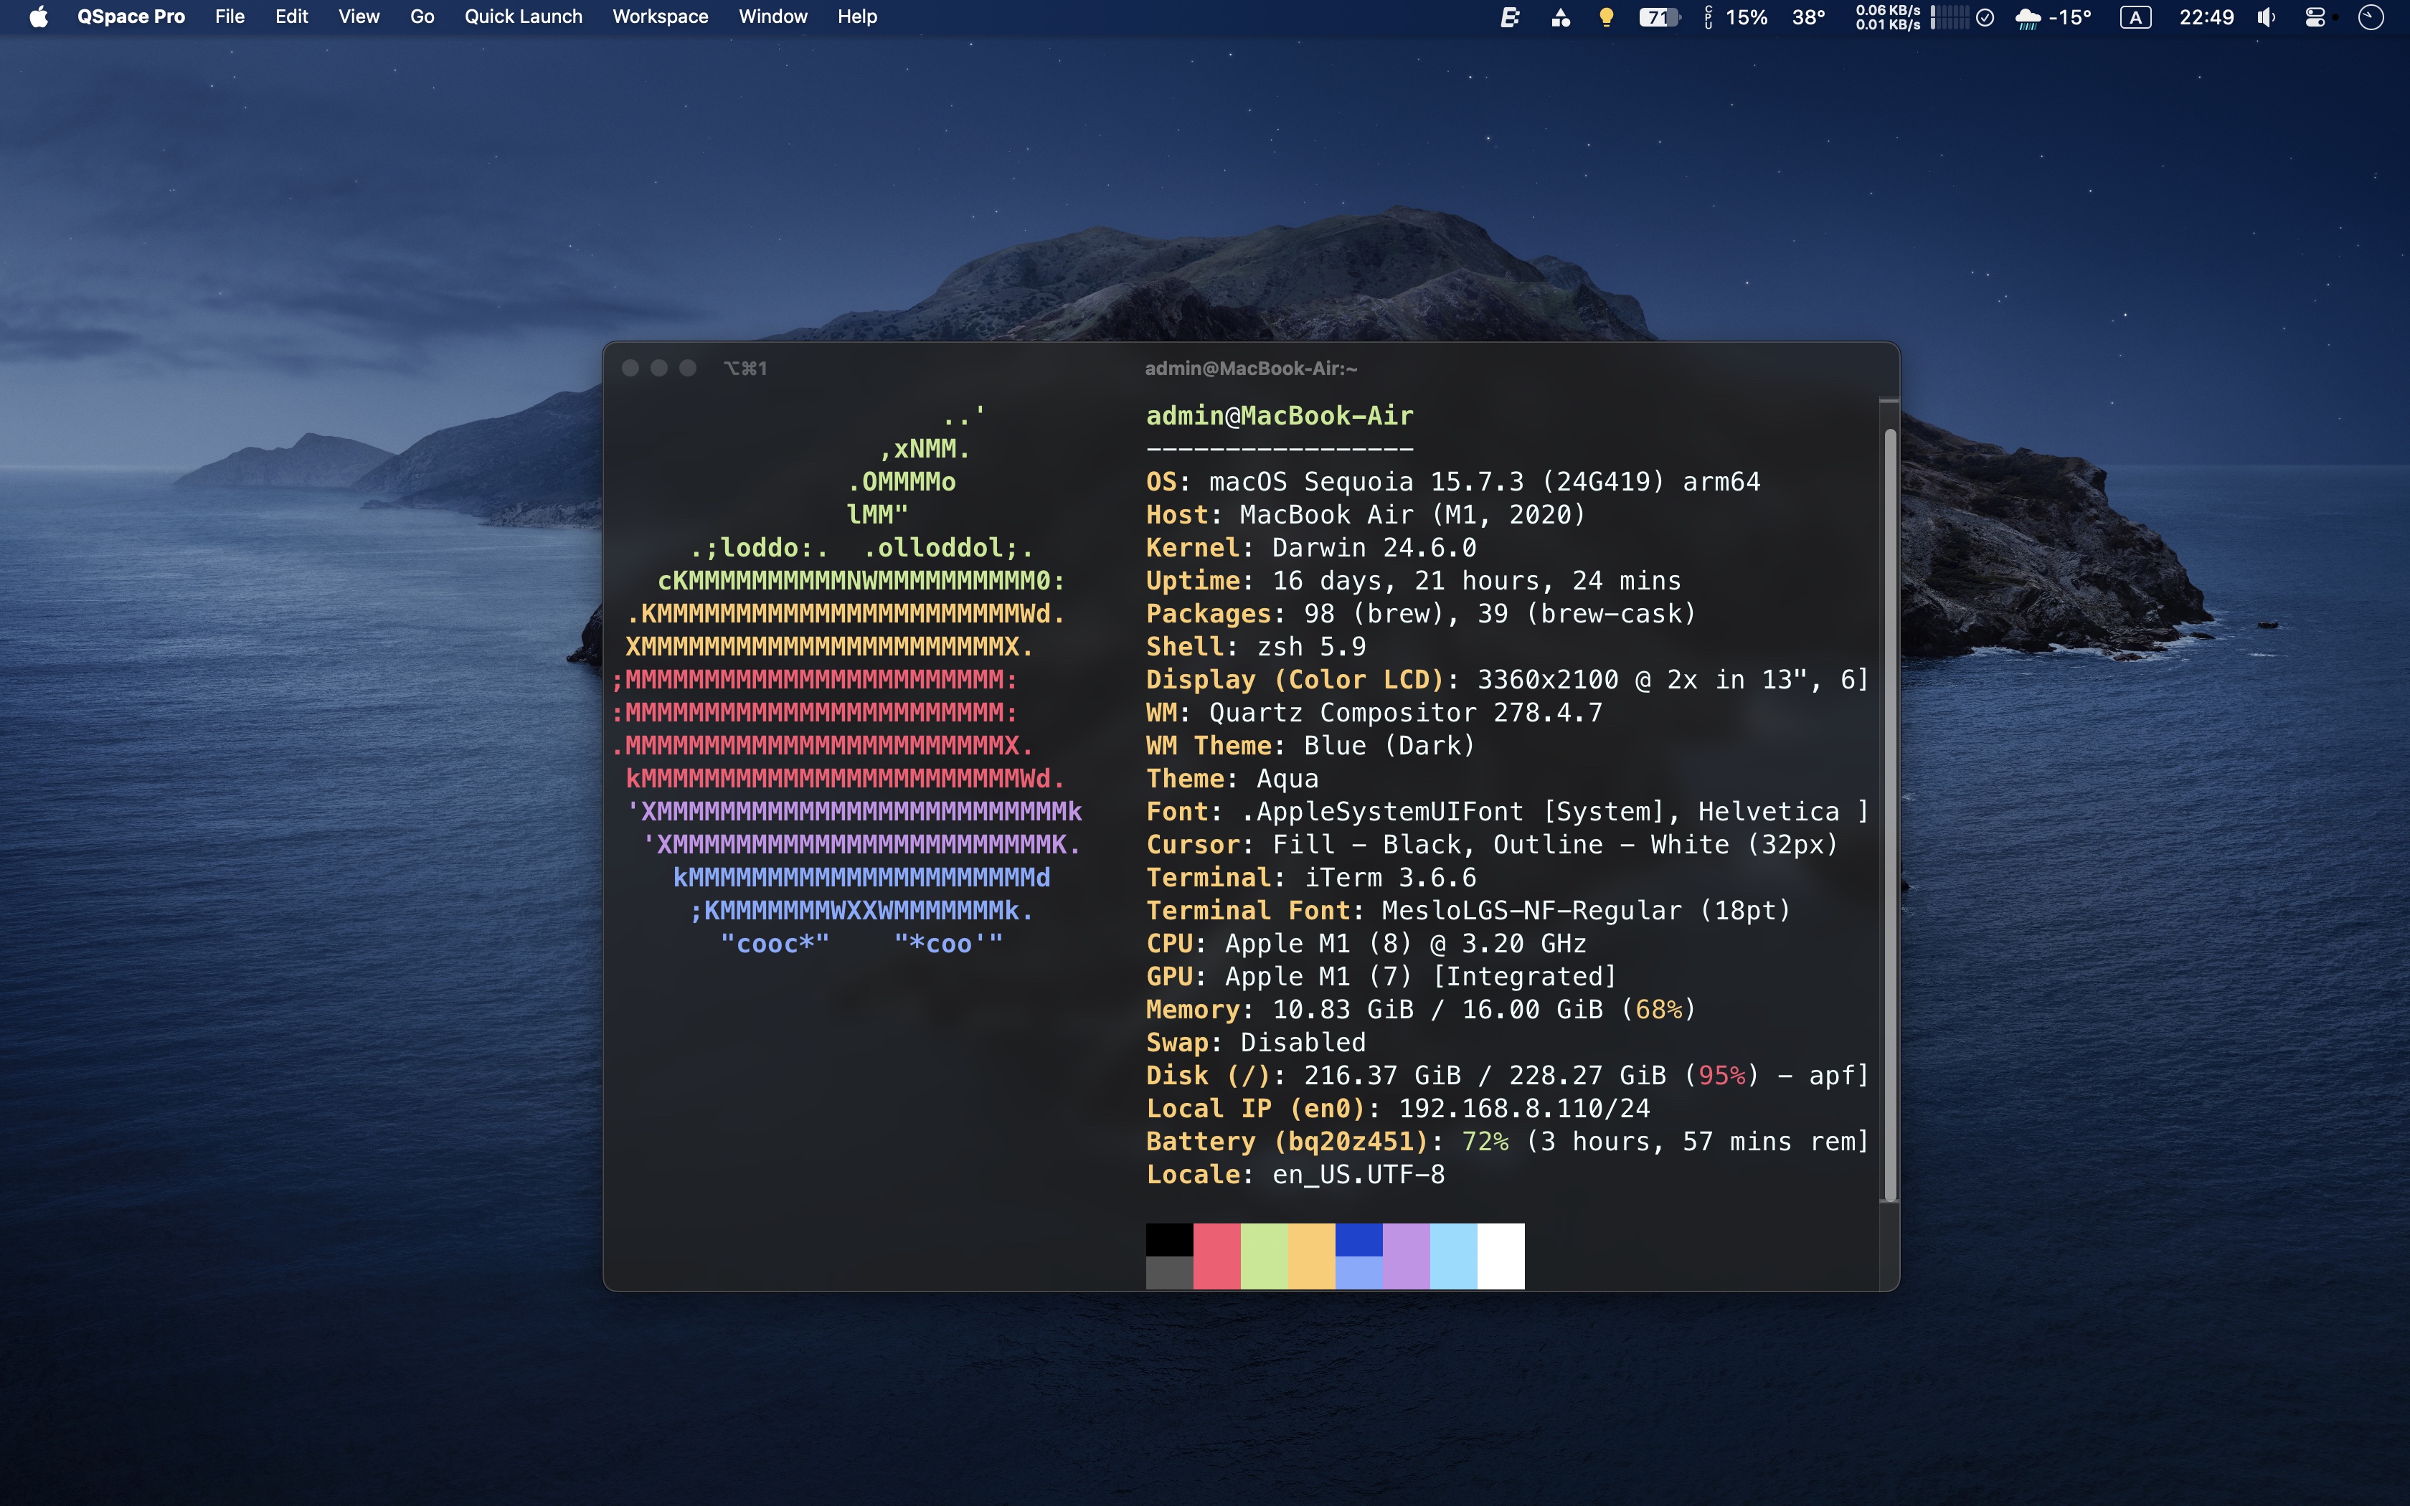Open the volume speaker icon
This screenshot has height=1506, width=2410.
click(2266, 17)
